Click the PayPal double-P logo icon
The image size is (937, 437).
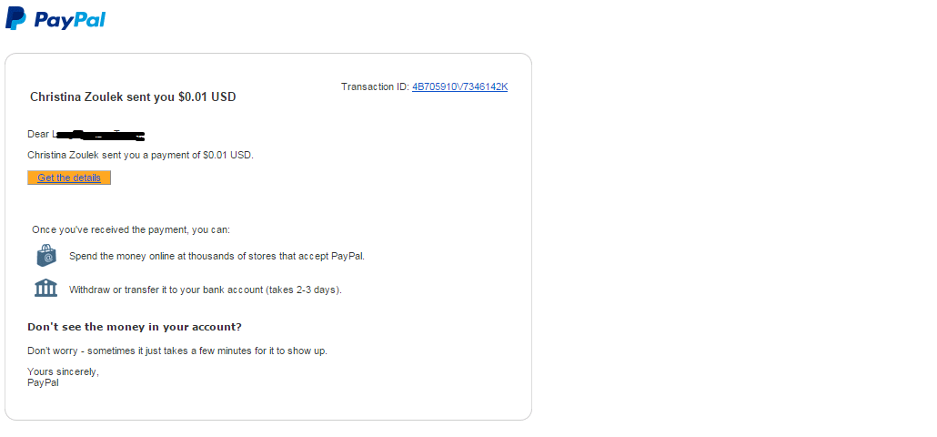[15, 17]
